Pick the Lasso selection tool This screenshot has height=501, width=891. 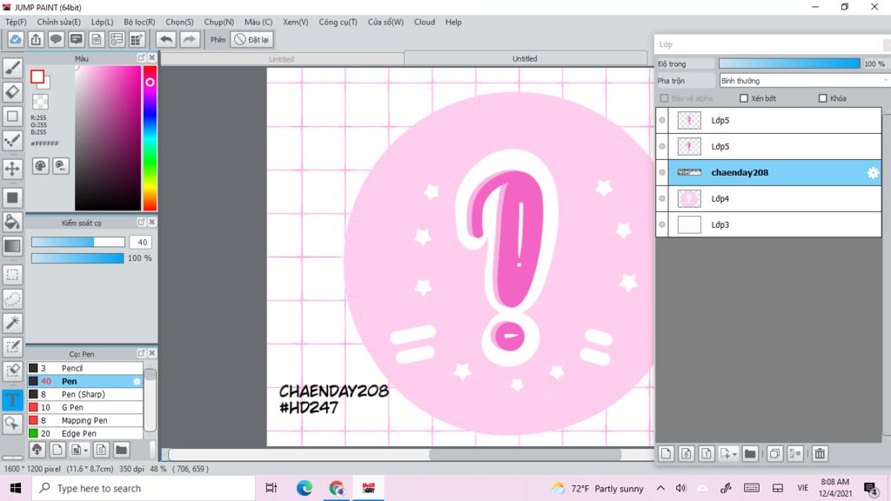(x=12, y=298)
